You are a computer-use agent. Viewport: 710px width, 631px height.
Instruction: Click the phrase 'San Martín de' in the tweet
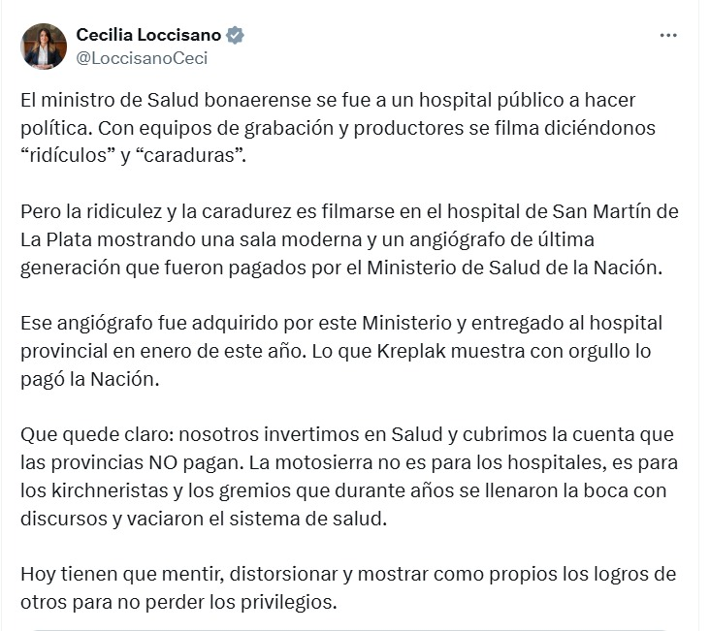click(615, 211)
